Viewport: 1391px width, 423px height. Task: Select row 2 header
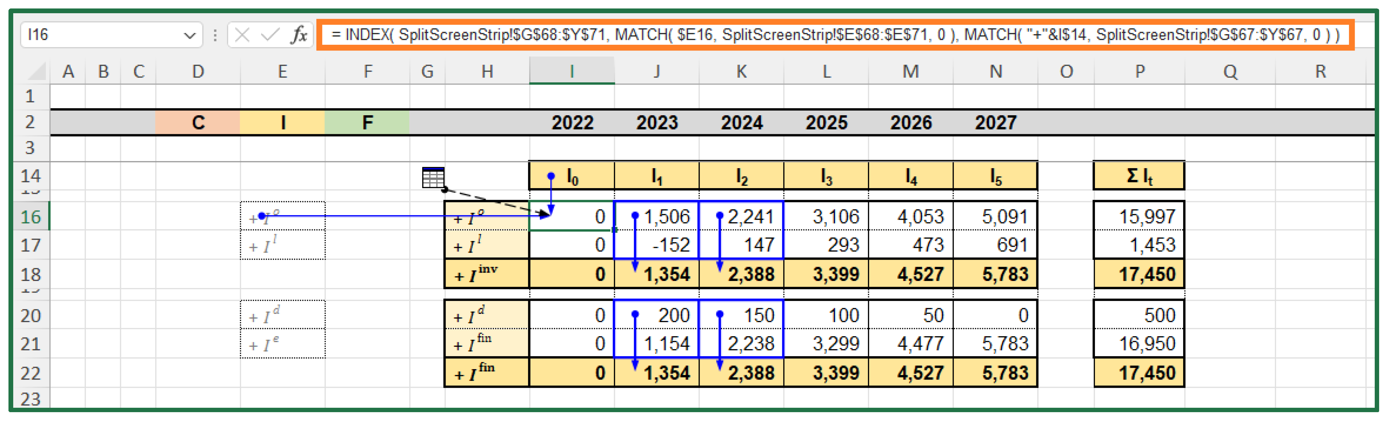[31, 122]
